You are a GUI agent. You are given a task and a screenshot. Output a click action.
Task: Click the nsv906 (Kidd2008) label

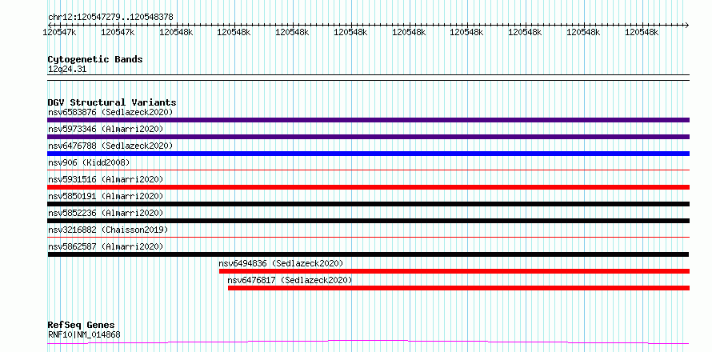point(89,162)
